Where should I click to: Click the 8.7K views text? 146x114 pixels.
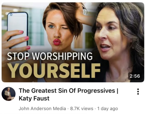pos(82,109)
